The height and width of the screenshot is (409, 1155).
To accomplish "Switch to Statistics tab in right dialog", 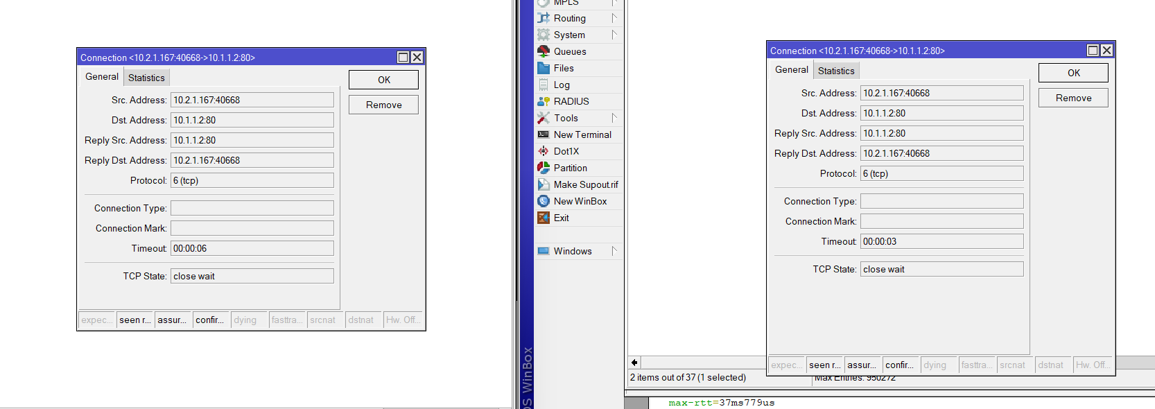I will tap(836, 71).
